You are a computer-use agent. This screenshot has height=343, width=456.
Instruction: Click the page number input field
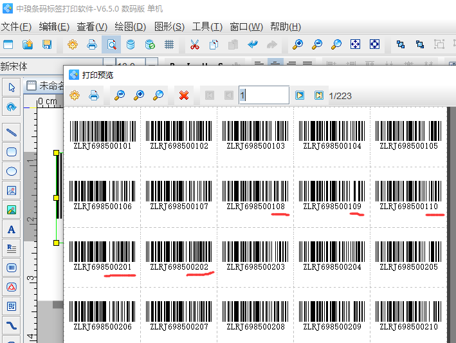point(264,95)
